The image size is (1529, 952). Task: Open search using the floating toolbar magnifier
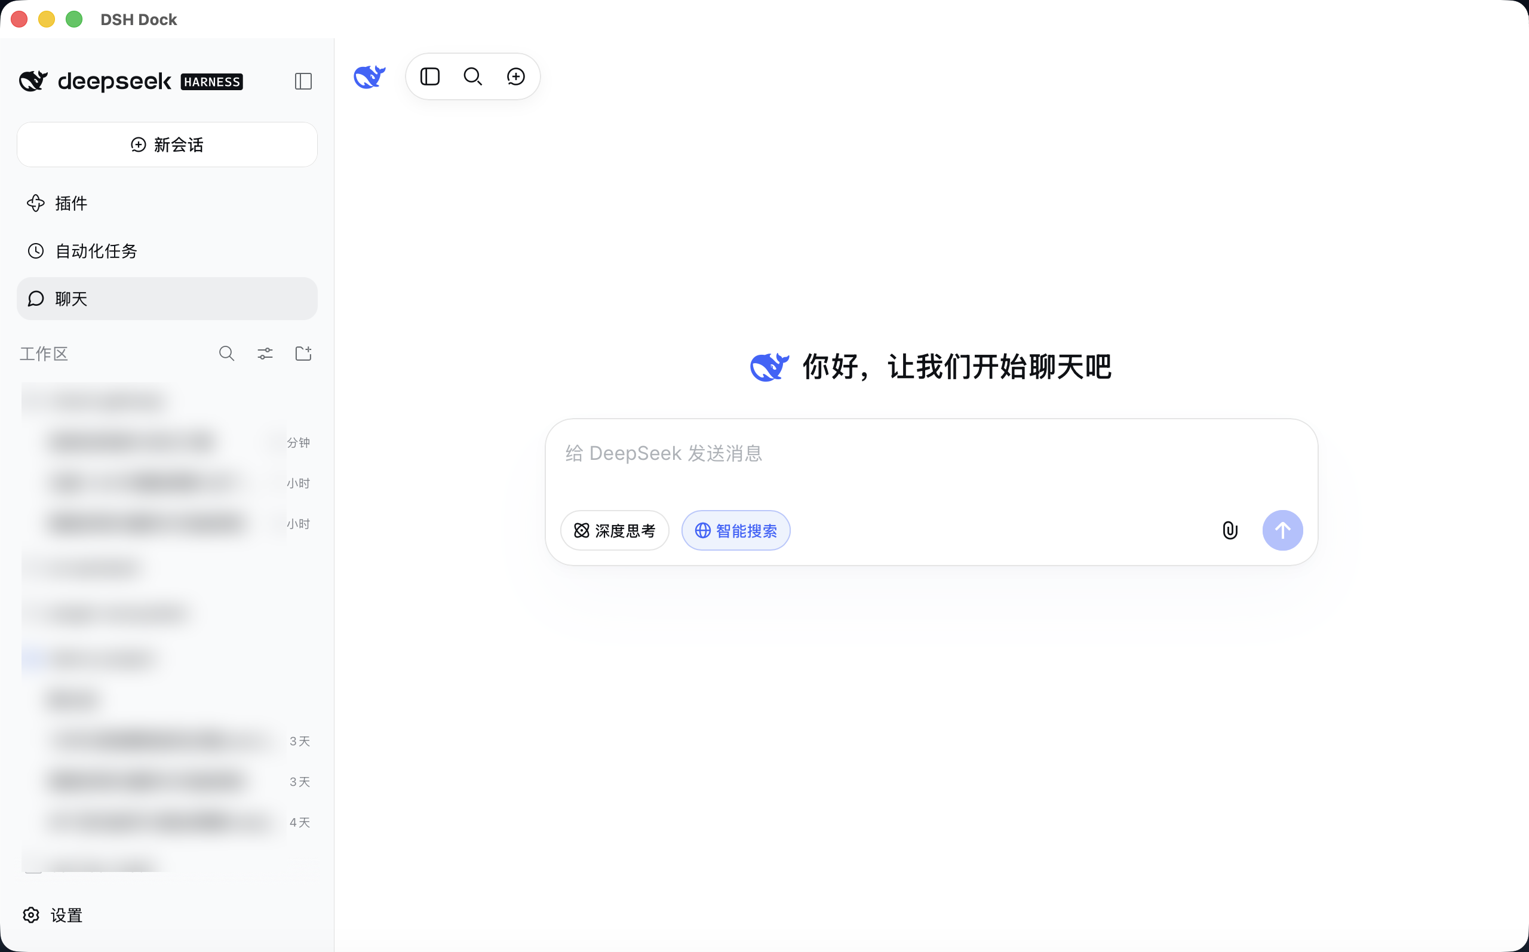(473, 77)
